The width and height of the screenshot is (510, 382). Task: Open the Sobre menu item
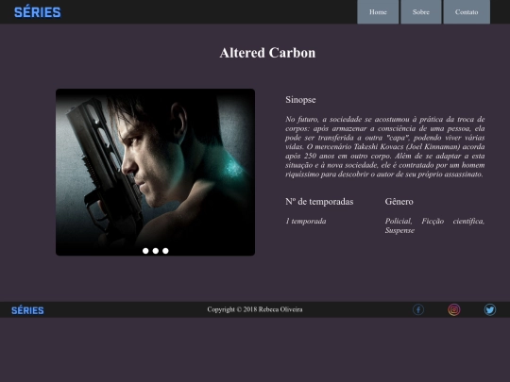pyautogui.click(x=421, y=12)
